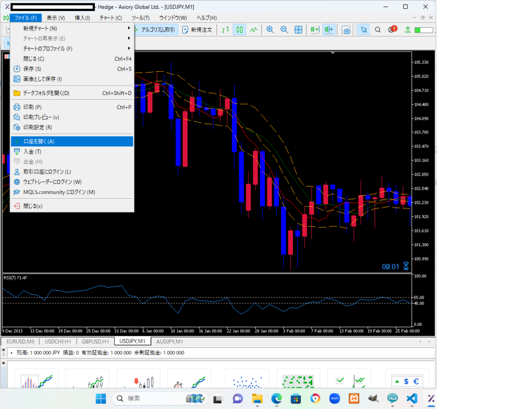
Task: Open the 表示 (V) menu
Action: [x=55, y=18]
